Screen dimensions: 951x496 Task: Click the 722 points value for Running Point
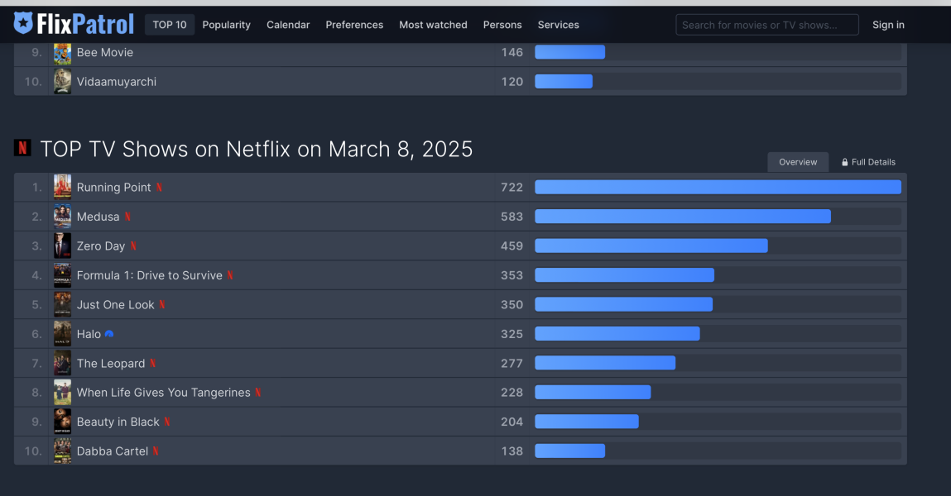pos(512,187)
